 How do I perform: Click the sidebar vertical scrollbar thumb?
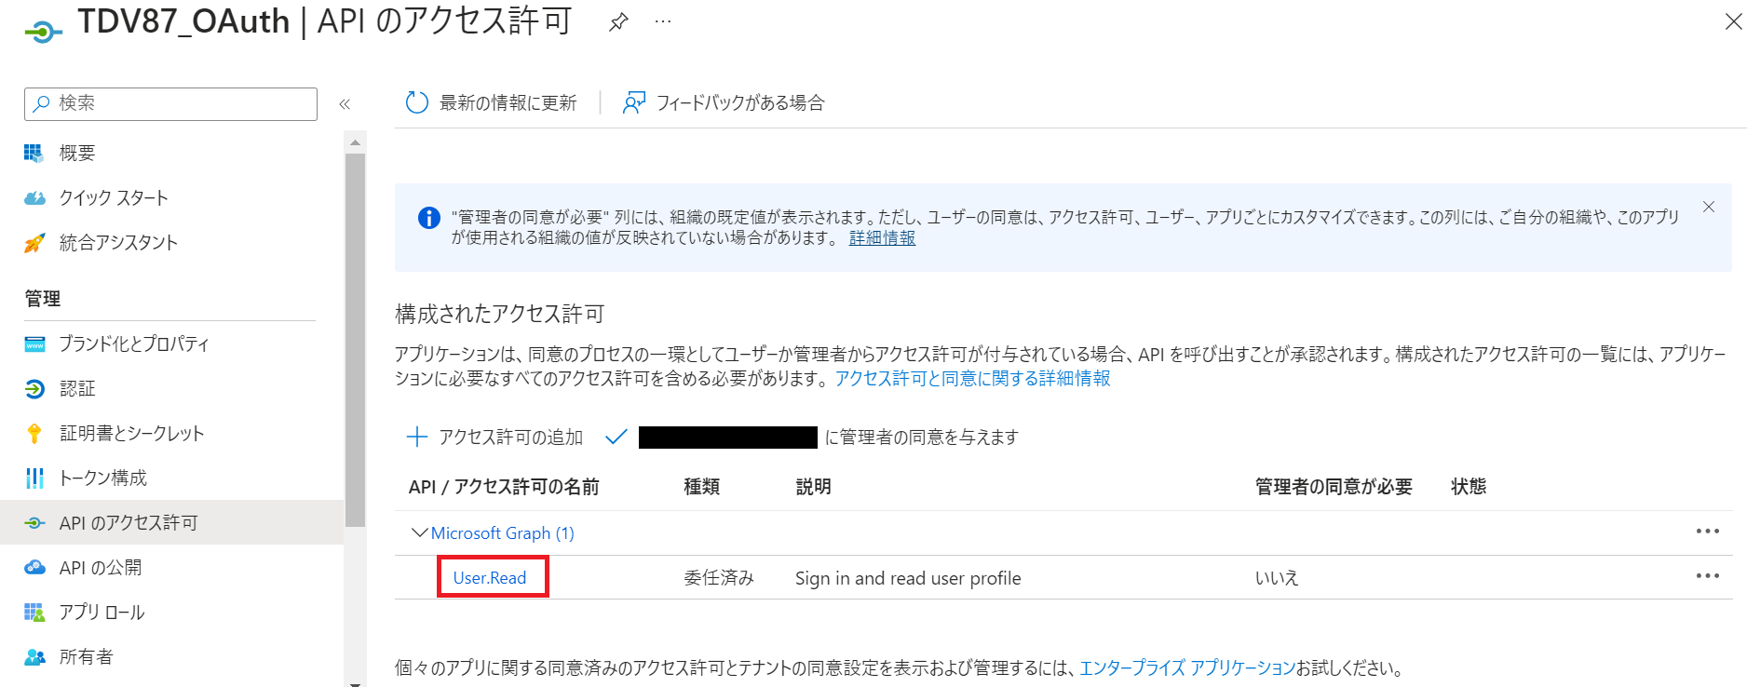(x=355, y=340)
